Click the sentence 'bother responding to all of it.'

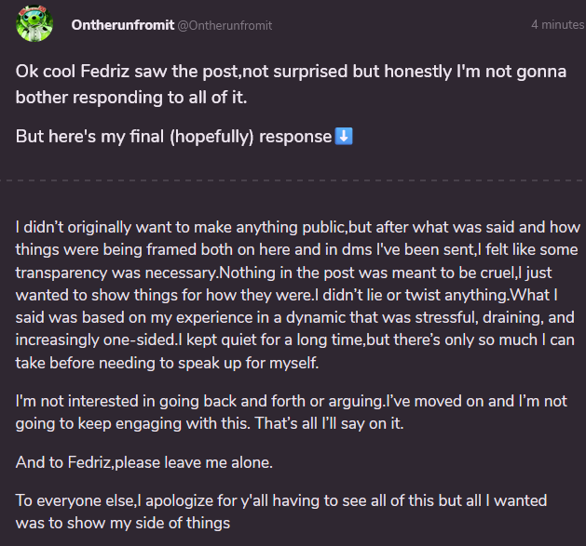pyautogui.click(x=131, y=98)
